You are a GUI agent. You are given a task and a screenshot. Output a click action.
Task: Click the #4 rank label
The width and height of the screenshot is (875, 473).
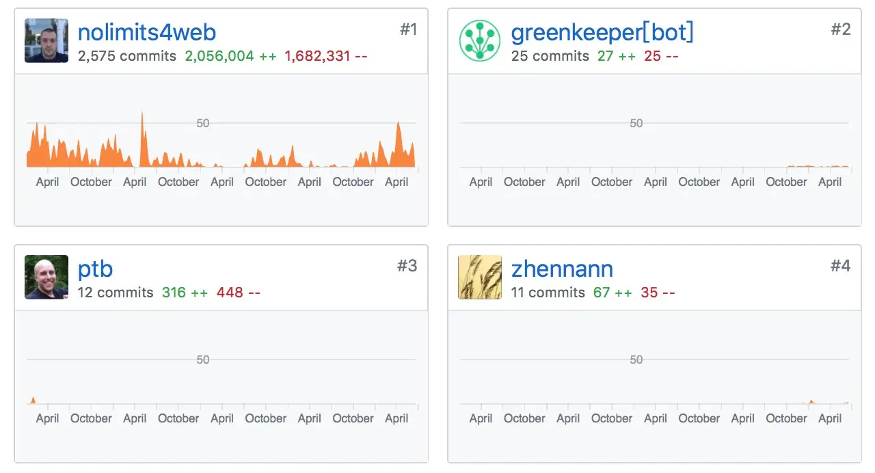click(841, 266)
